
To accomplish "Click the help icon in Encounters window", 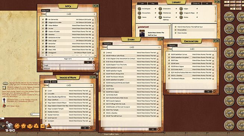I will click(214, 41).
